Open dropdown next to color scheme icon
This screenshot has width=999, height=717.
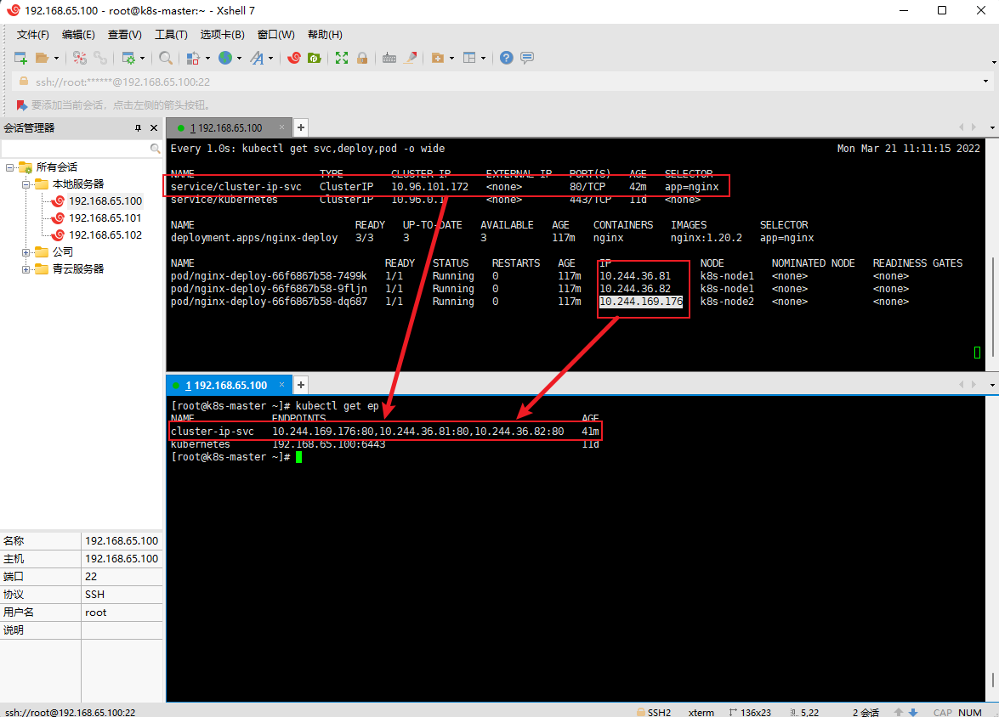pos(207,58)
